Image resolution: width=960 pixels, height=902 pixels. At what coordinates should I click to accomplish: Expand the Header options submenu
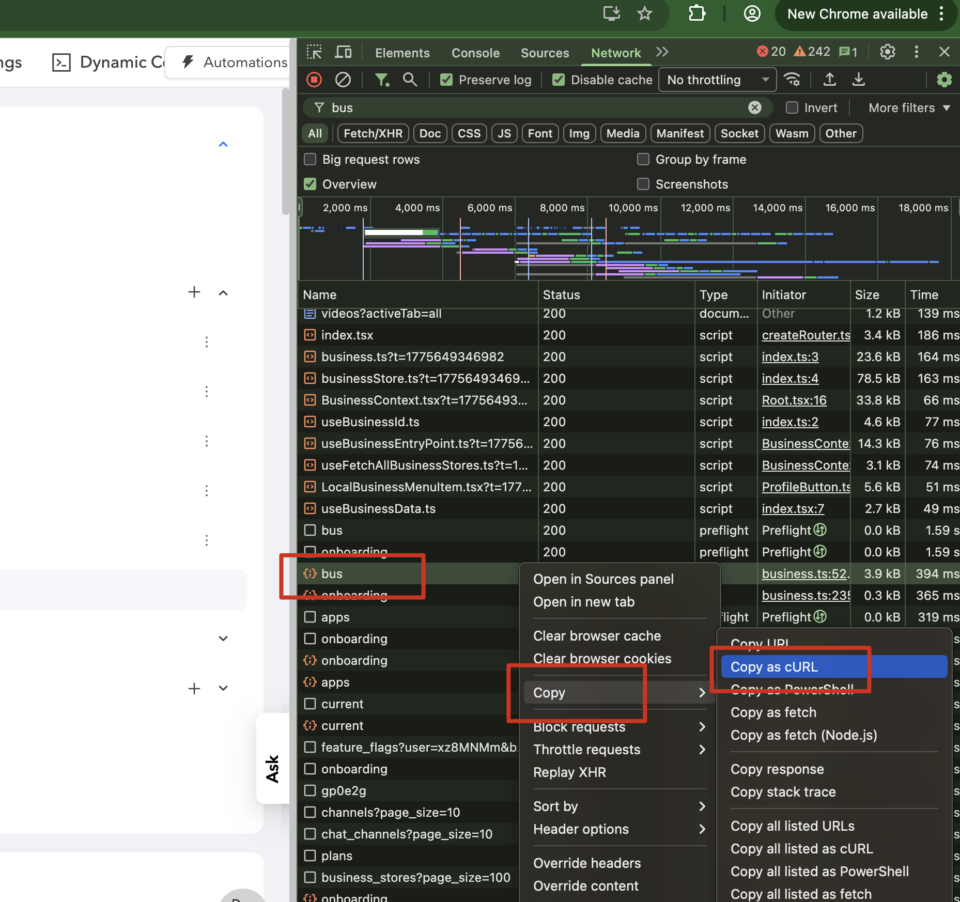pos(620,829)
